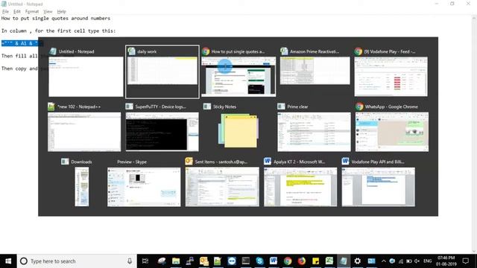Open Sticky Notes from the taskbar

tap(315, 261)
